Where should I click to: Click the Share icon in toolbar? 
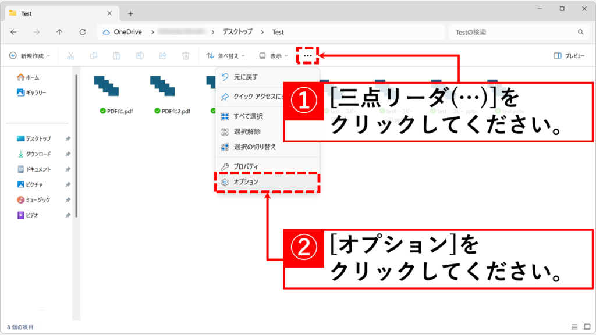click(x=163, y=56)
